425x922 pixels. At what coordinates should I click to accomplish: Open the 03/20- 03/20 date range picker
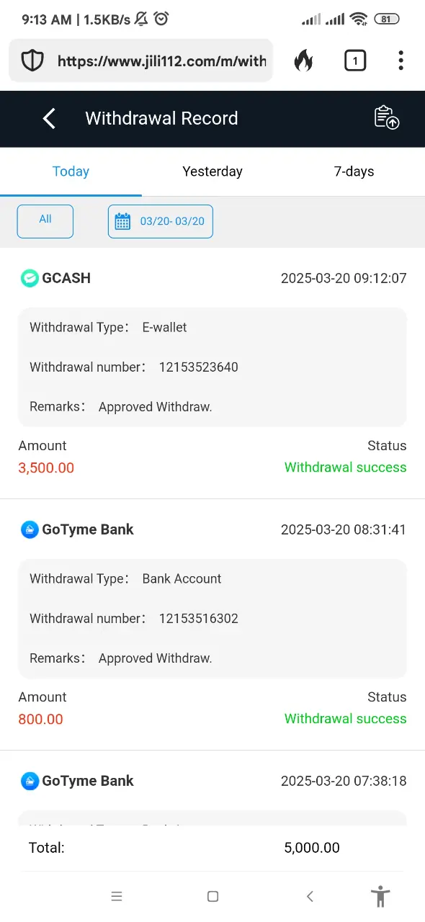[x=161, y=221]
